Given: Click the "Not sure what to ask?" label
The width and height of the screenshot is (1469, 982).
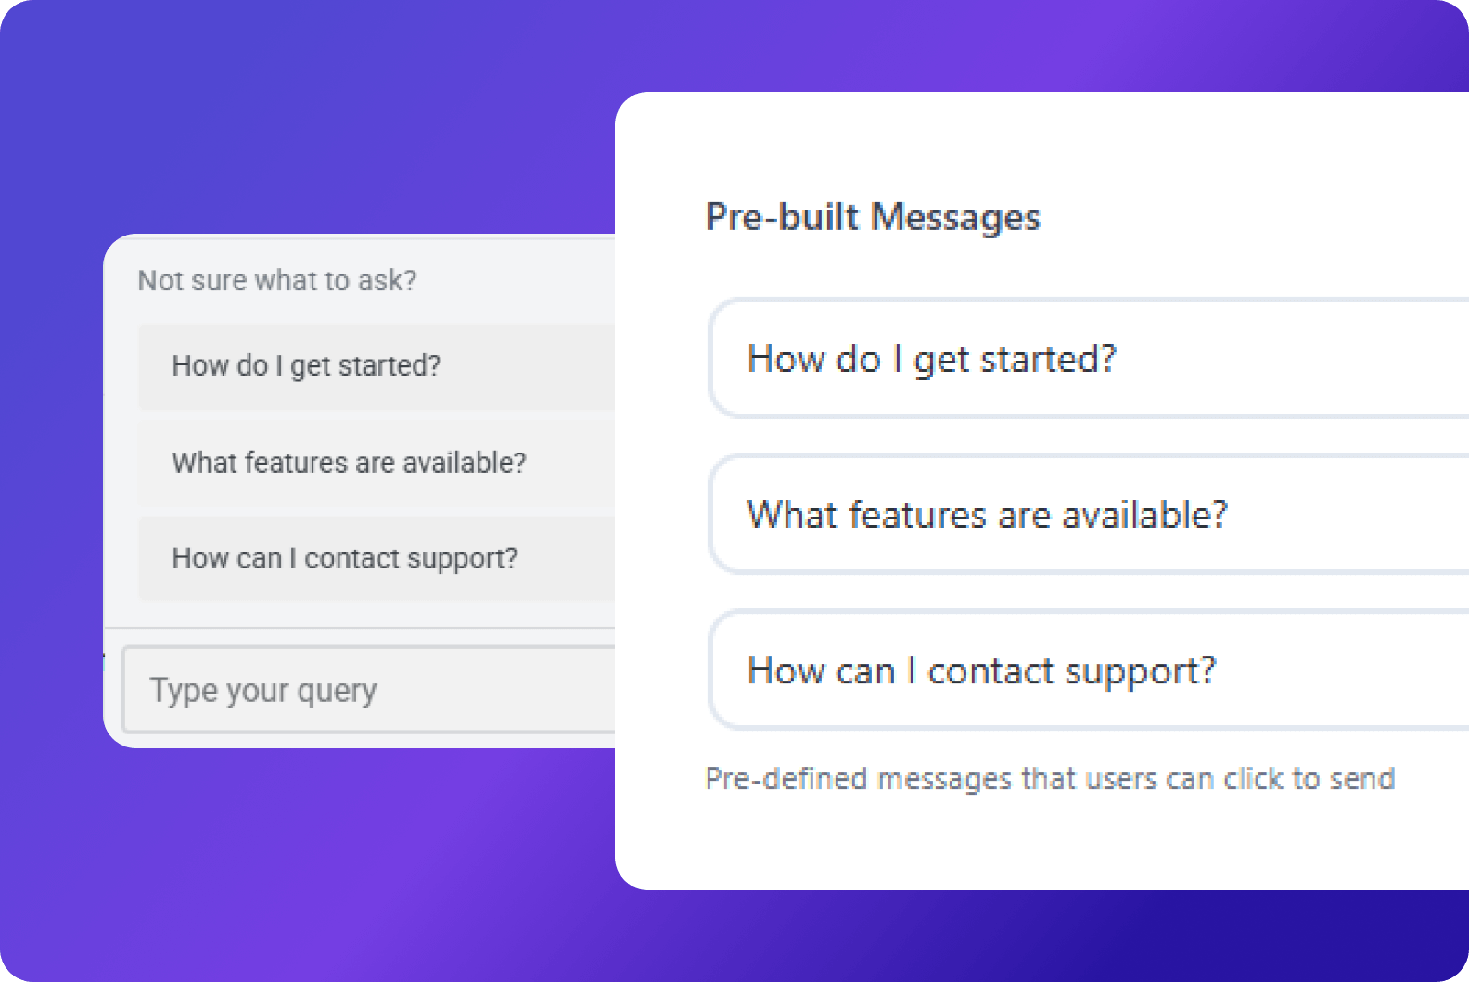Looking at the screenshot, I should click(x=276, y=280).
